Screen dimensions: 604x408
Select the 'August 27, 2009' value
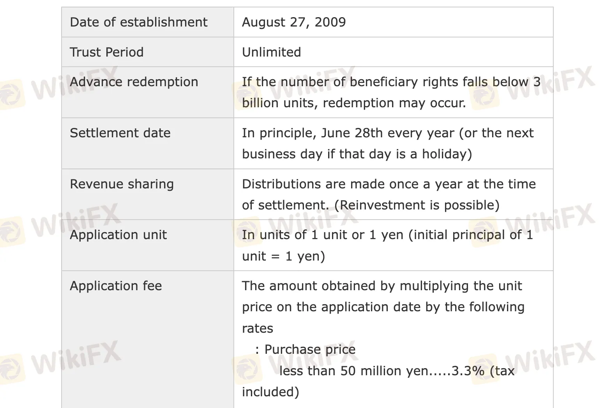click(294, 22)
